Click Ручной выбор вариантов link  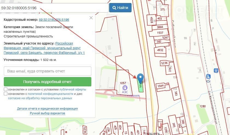pyautogui.click(x=47, y=113)
